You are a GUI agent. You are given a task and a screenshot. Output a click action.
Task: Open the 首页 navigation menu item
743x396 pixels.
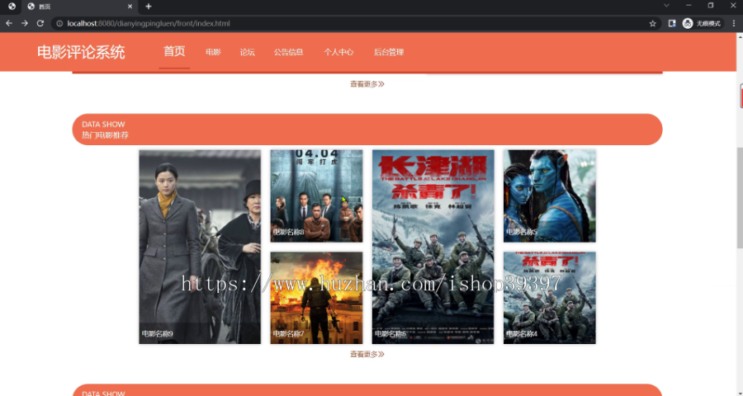[174, 51]
